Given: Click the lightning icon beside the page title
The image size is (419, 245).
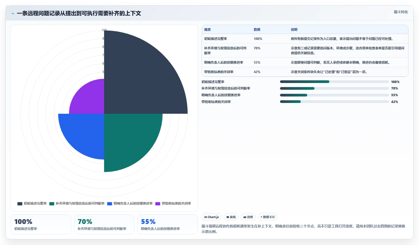Looking at the screenshot, I should (x=13, y=13).
